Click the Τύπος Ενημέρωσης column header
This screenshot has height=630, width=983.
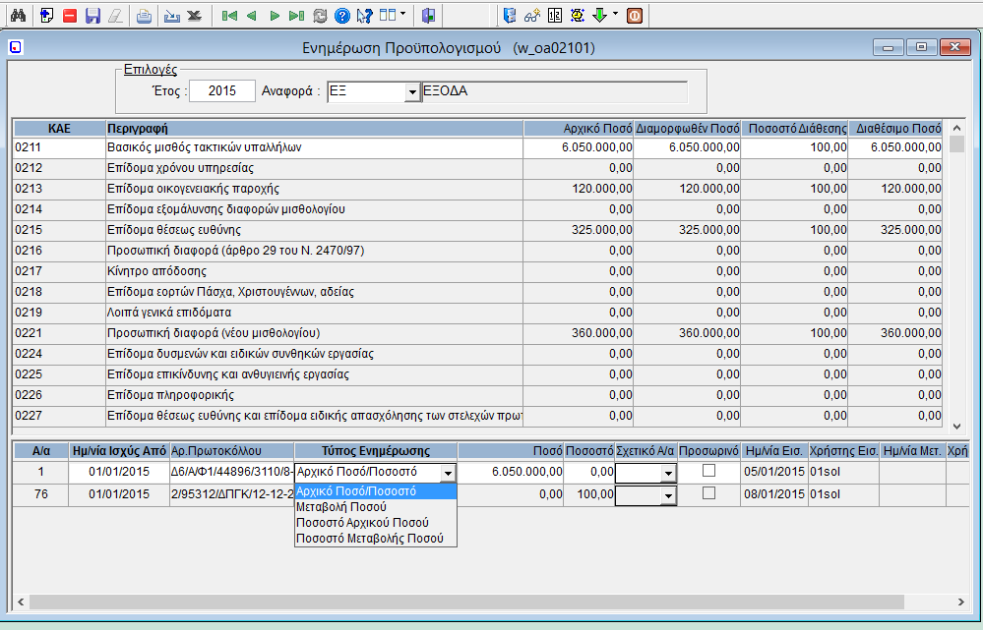376,451
